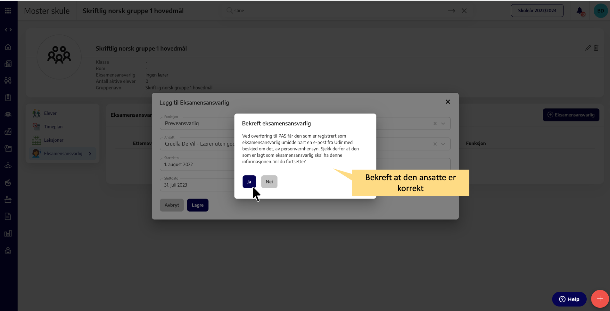This screenshot has height=311, width=610.
Task: Select Eksamensansvarlig in the side menu
Action: [62, 154]
